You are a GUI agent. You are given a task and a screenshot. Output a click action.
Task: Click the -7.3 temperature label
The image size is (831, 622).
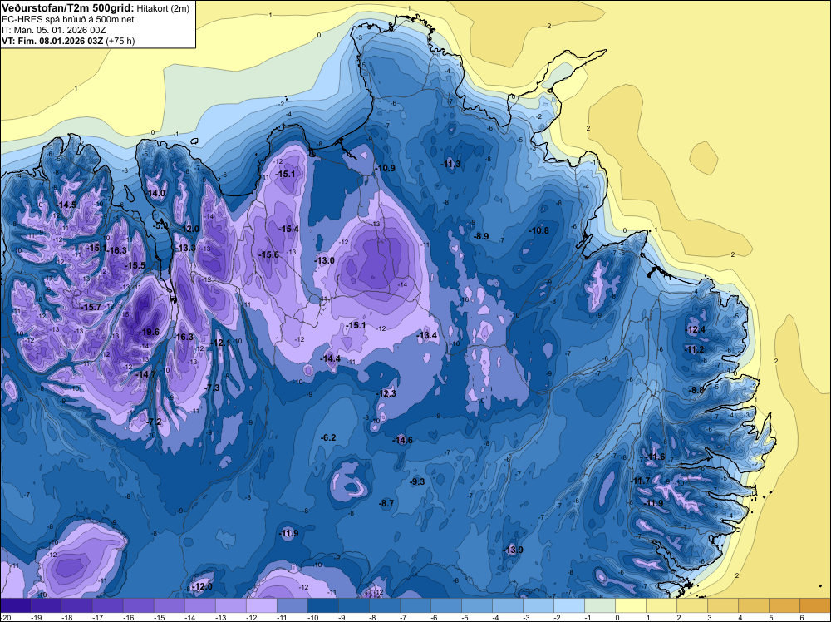tap(212, 388)
